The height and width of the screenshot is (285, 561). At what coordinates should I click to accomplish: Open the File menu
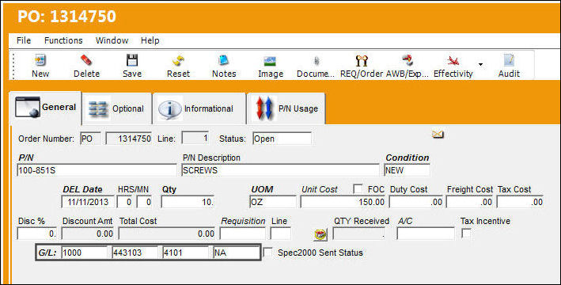coord(24,40)
